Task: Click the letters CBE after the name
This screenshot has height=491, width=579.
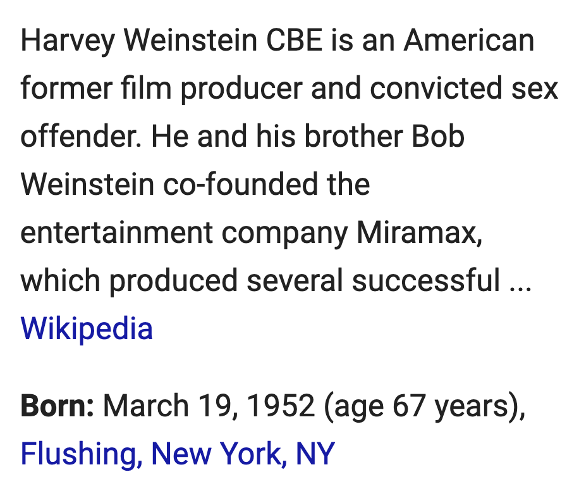Action: click(294, 40)
